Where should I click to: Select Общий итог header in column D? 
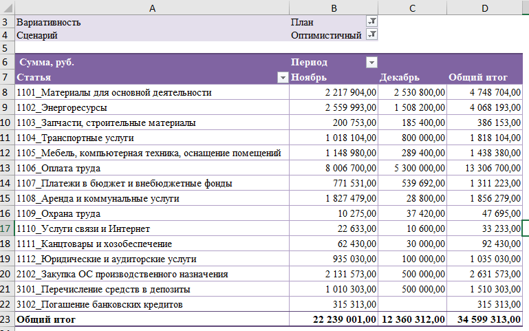coord(477,78)
